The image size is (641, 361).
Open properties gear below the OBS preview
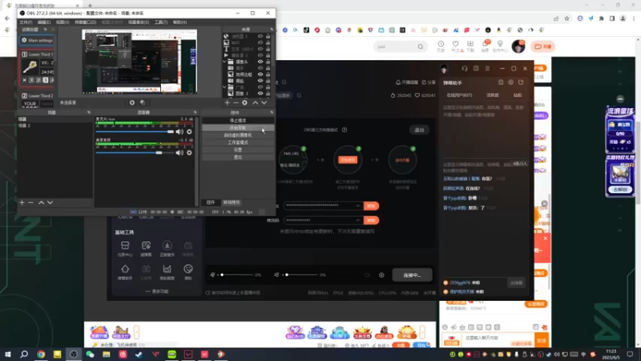[132, 103]
